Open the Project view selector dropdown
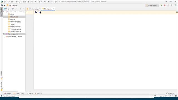Screen dimensions: 178x100 click(x=7, y=9)
